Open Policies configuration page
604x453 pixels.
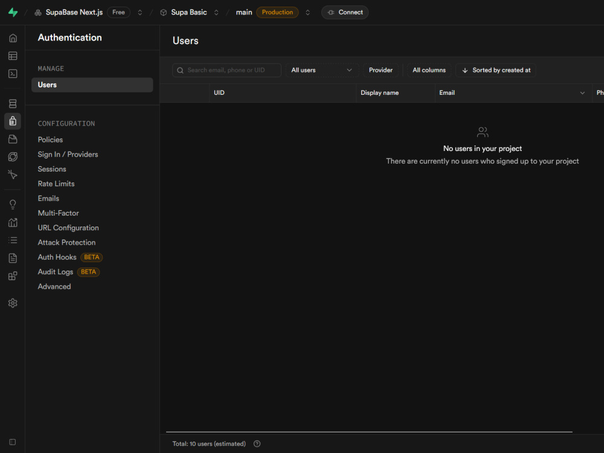click(50, 140)
